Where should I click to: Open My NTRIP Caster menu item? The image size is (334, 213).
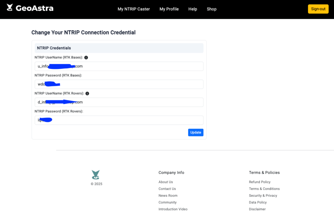click(x=134, y=9)
